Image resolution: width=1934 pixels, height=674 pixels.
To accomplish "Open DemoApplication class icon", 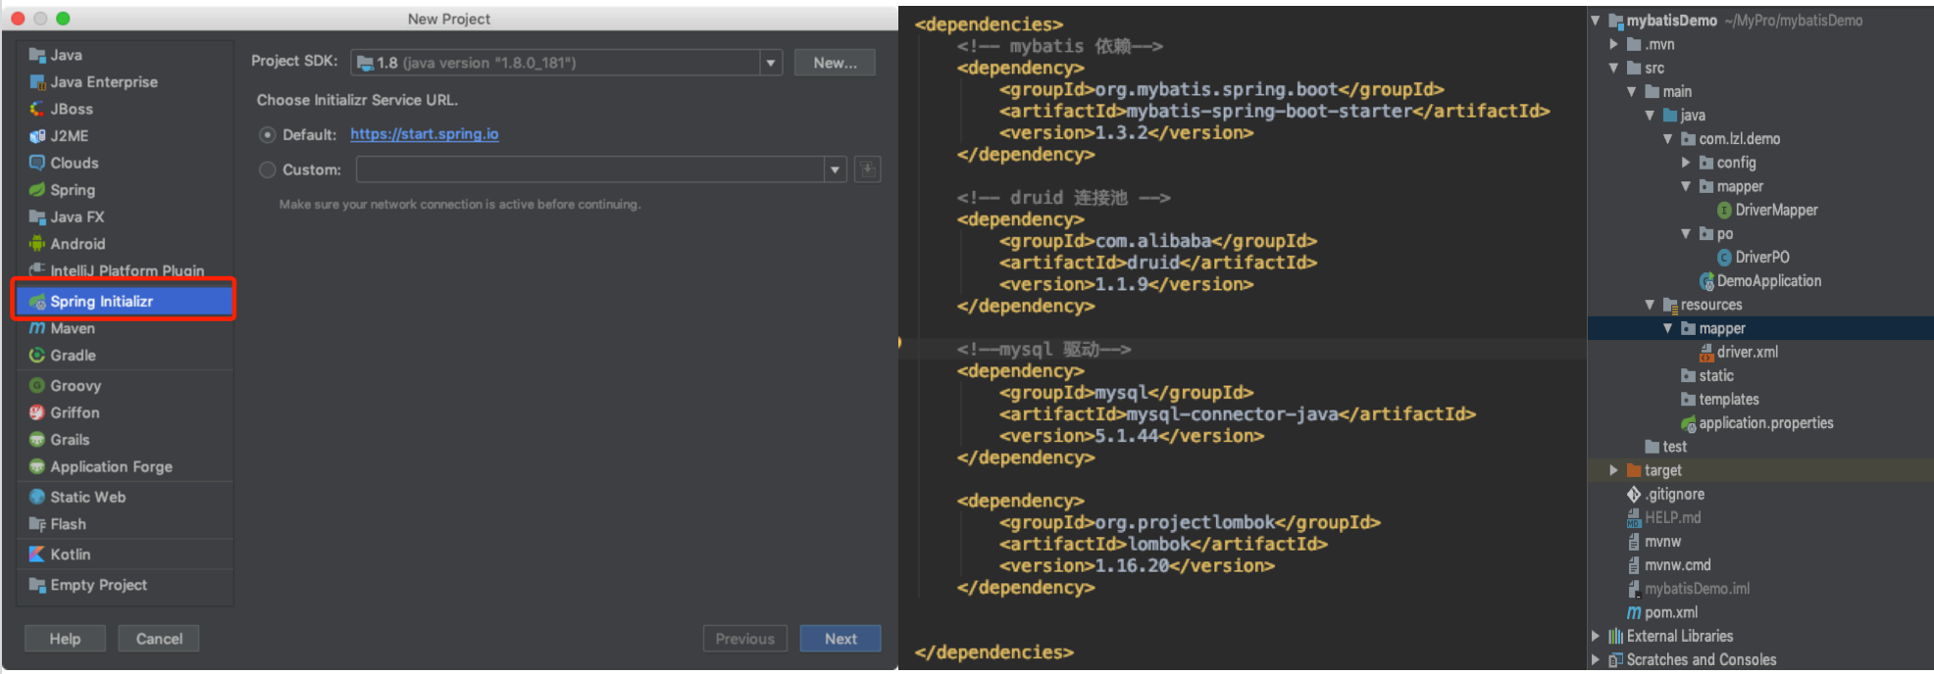I will 1706,281.
